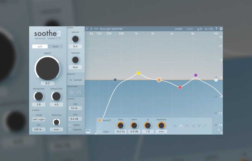
Task: Select the purple band node near 8k
Action: click(196, 75)
